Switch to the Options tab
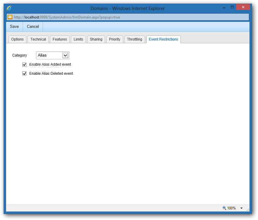This screenshot has height=220, width=258. tap(18, 39)
